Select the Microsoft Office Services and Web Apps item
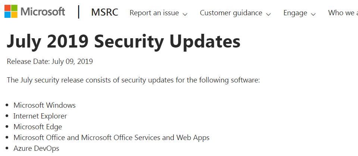Image resolution: width=358 pixels, height=156 pixels. (x=112, y=137)
